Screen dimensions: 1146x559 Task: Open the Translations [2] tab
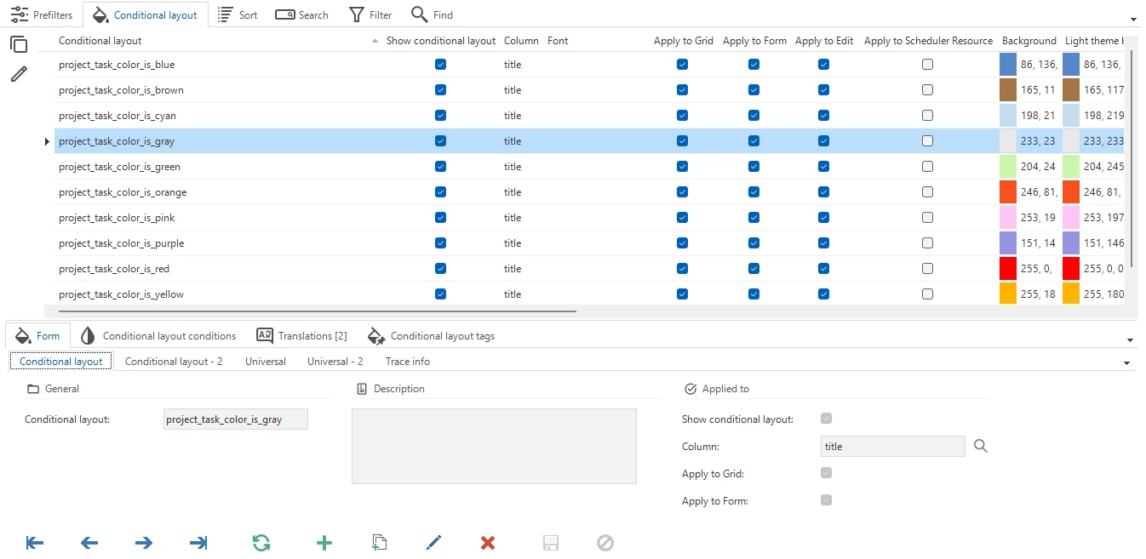(301, 336)
